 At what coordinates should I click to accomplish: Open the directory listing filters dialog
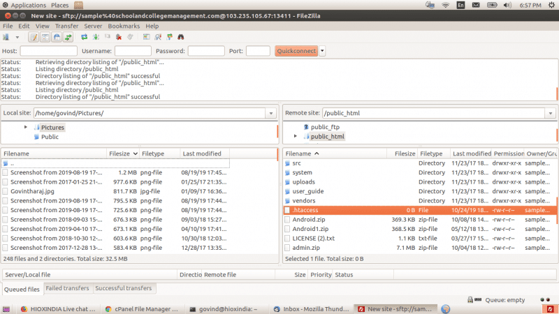pos(146,37)
